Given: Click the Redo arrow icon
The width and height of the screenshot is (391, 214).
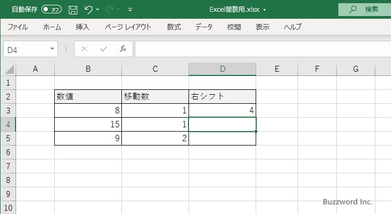Looking at the screenshot, I should [111, 10].
